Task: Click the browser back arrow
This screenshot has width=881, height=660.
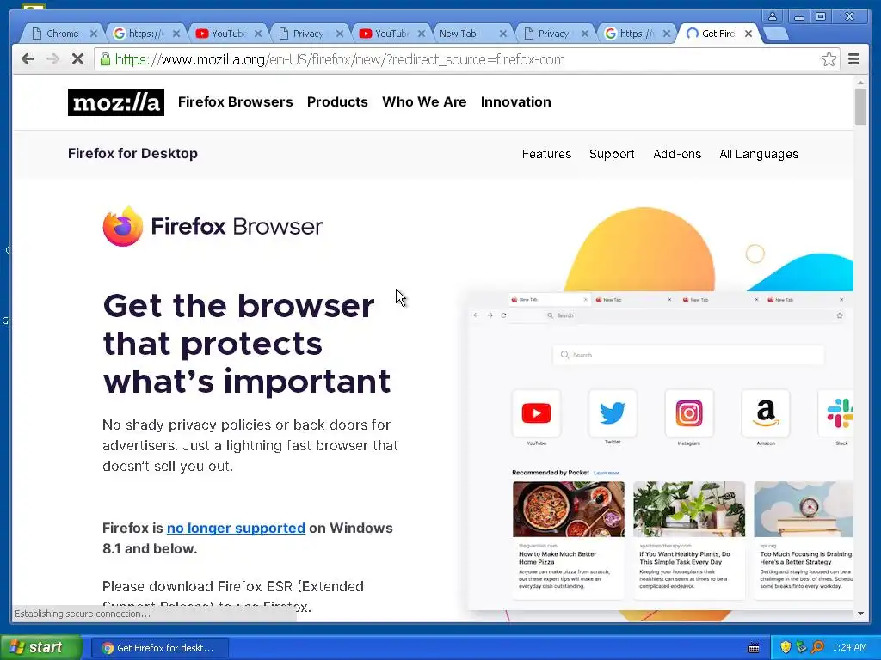Action: (x=28, y=59)
